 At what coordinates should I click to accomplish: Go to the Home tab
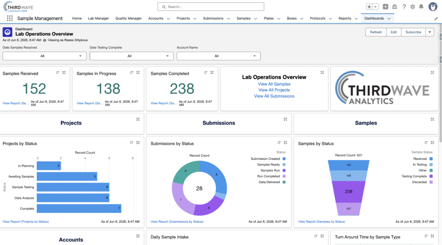point(77,18)
